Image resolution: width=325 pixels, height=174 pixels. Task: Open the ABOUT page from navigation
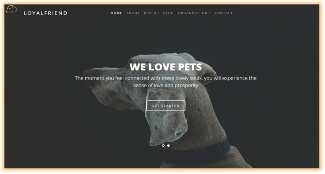(133, 13)
